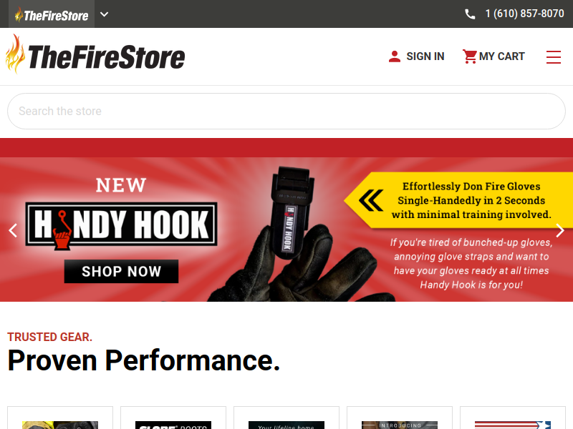Open the first product thumbnail card
Screen dimensions: 573x429
point(60,418)
